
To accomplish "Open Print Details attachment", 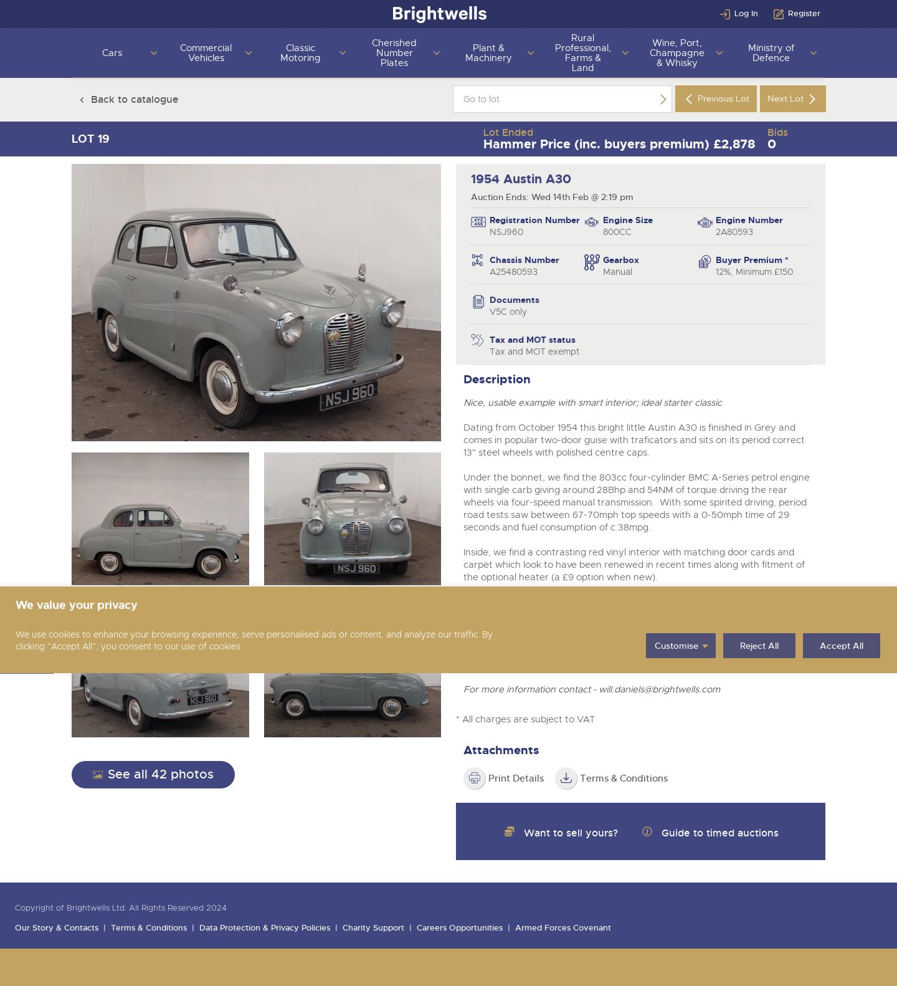I will pyautogui.click(x=504, y=778).
